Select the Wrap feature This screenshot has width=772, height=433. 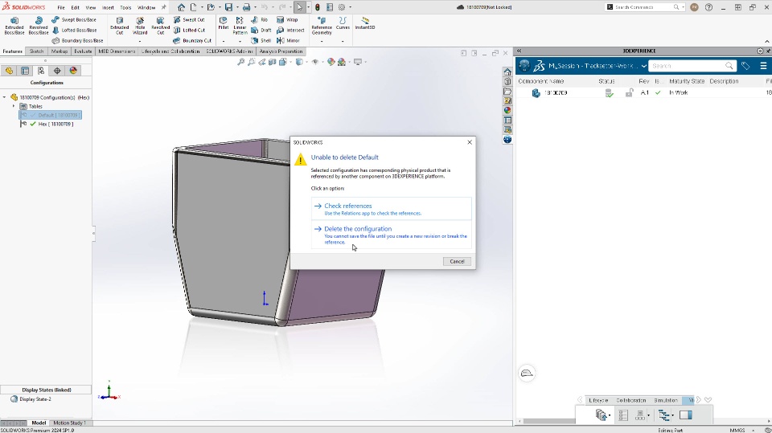[287, 19]
